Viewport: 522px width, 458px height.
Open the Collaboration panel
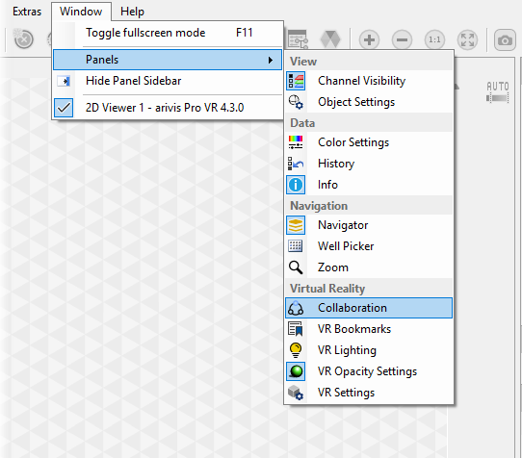click(369, 308)
